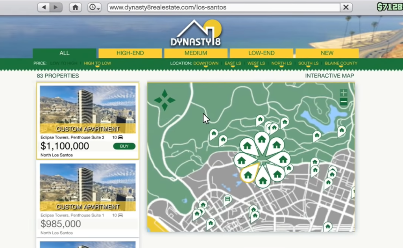
Task: Open the HIGH-END properties tab
Action: (130, 53)
